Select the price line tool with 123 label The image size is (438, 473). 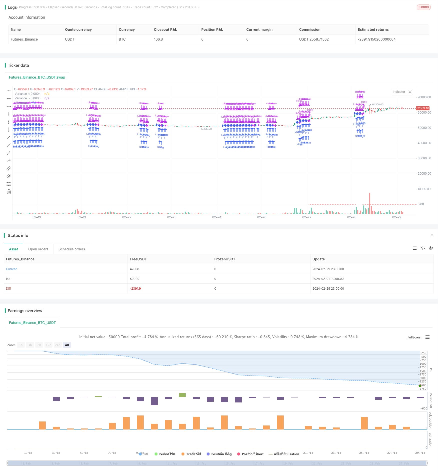pyautogui.click(x=9, y=161)
